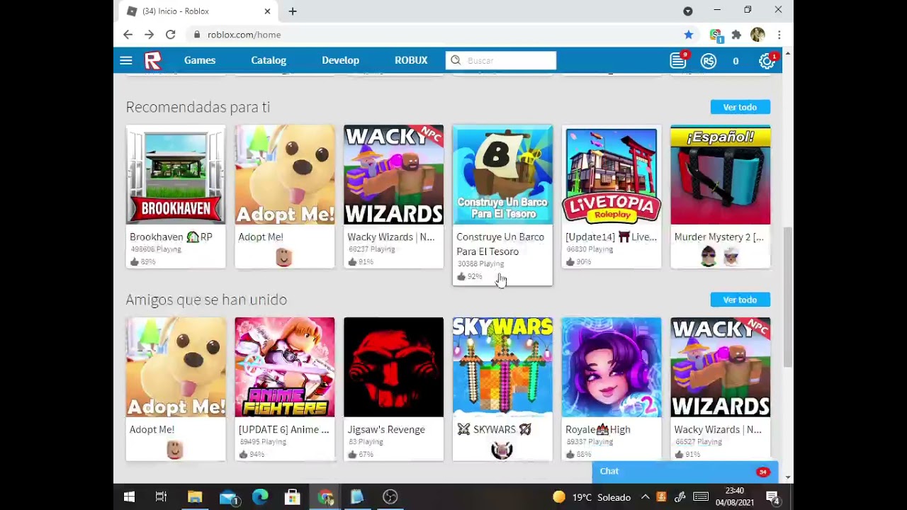Open Wacky Wizards in Amigos que se han unido
This screenshot has height=510, width=907.
(720, 389)
